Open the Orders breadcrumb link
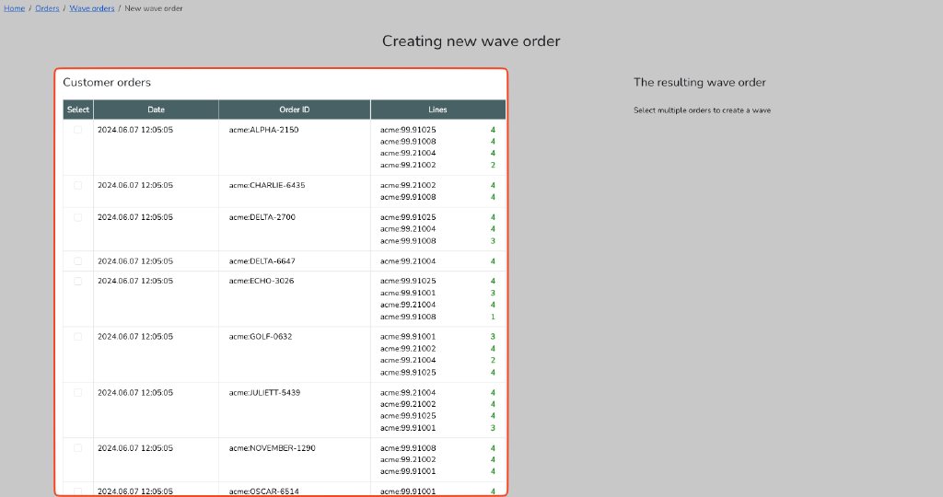The width and height of the screenshot is (943, 497). pyautogui.click(x=47, y=8)
